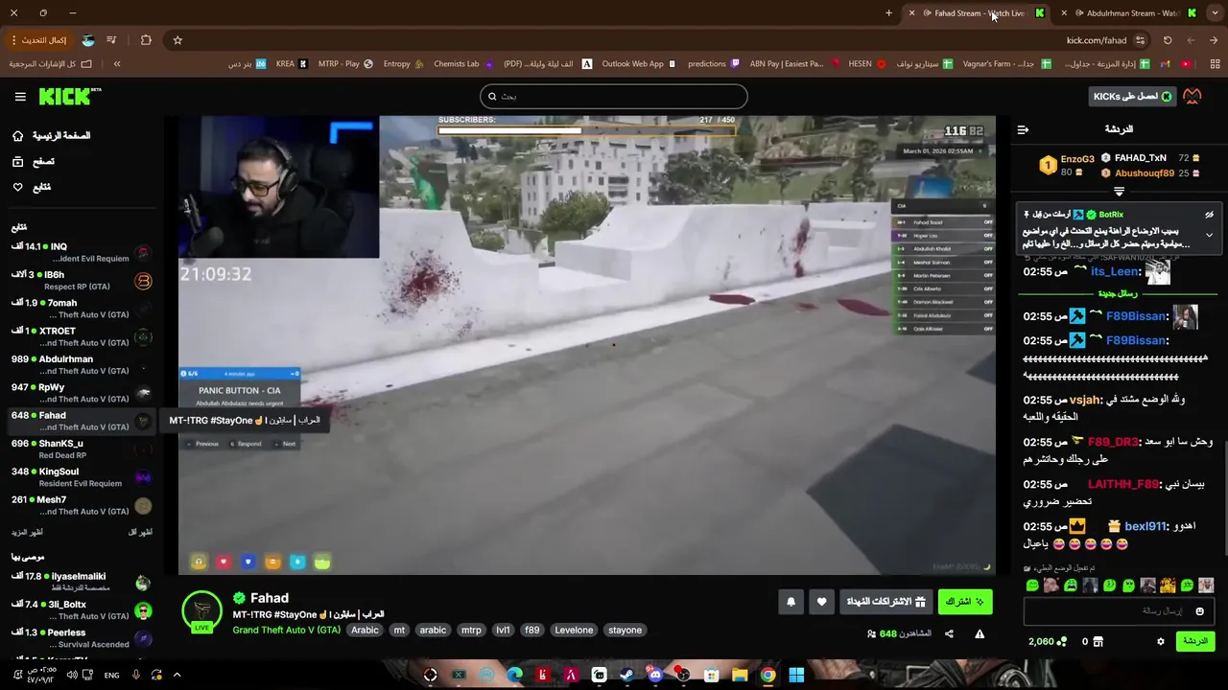
Task: Open the channel points balance 2,060
Action: pyautogui.click(x=1048, y=641)
